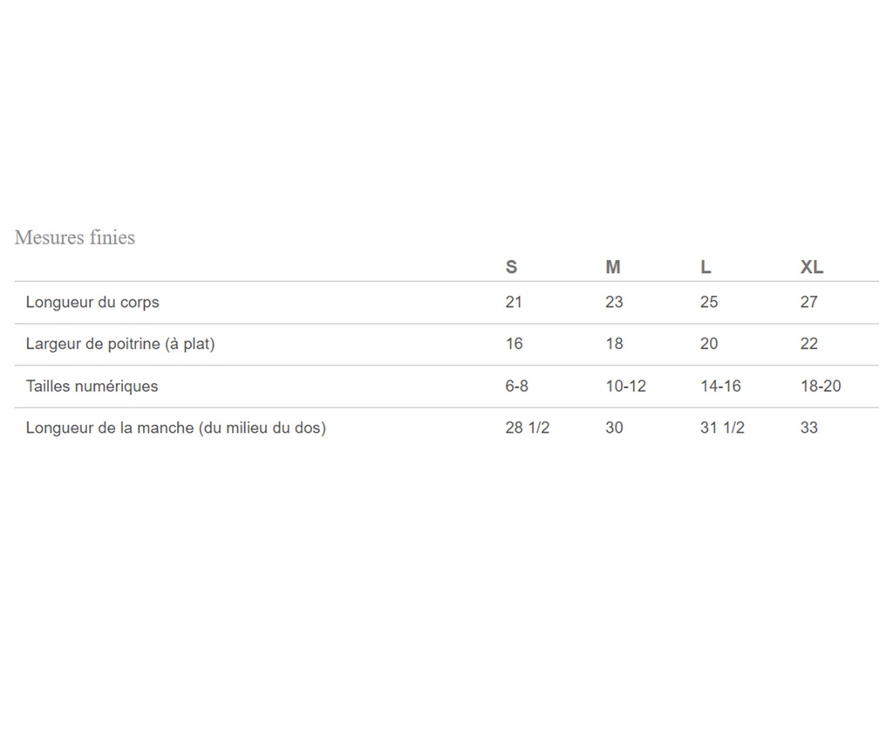This screenshot has width=893, height=732.
Task: Click body length value 21 for size S
Action: pos(514,302)
